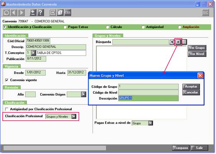Viewport: 216px width, 154px height.
Task: Select the Pagas Extras radio option
Action: (65, 27)
